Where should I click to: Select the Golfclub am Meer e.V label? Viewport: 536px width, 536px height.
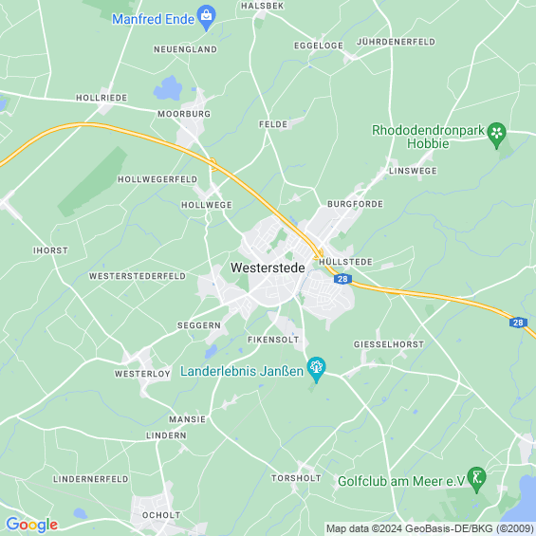(401, 481)
